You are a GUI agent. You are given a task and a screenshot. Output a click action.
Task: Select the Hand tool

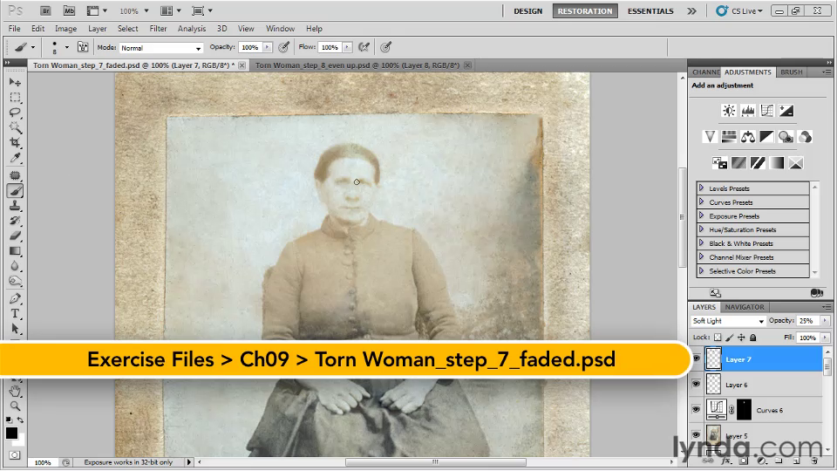click(x=15, y=391)
